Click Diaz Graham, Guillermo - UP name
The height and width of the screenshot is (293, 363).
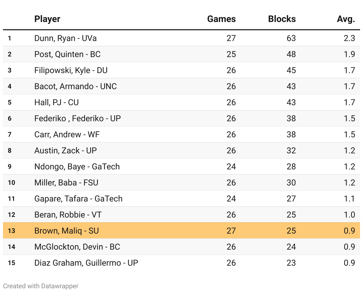point(86,263)
